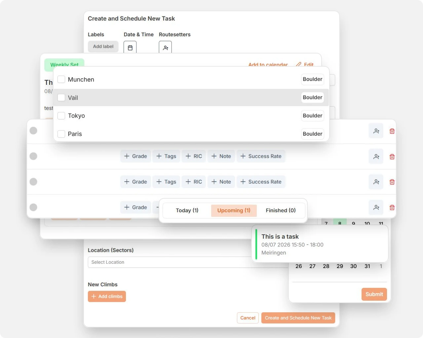
Task: Delete the fourth climb row with its trash icon
Action: pos(392,207)
